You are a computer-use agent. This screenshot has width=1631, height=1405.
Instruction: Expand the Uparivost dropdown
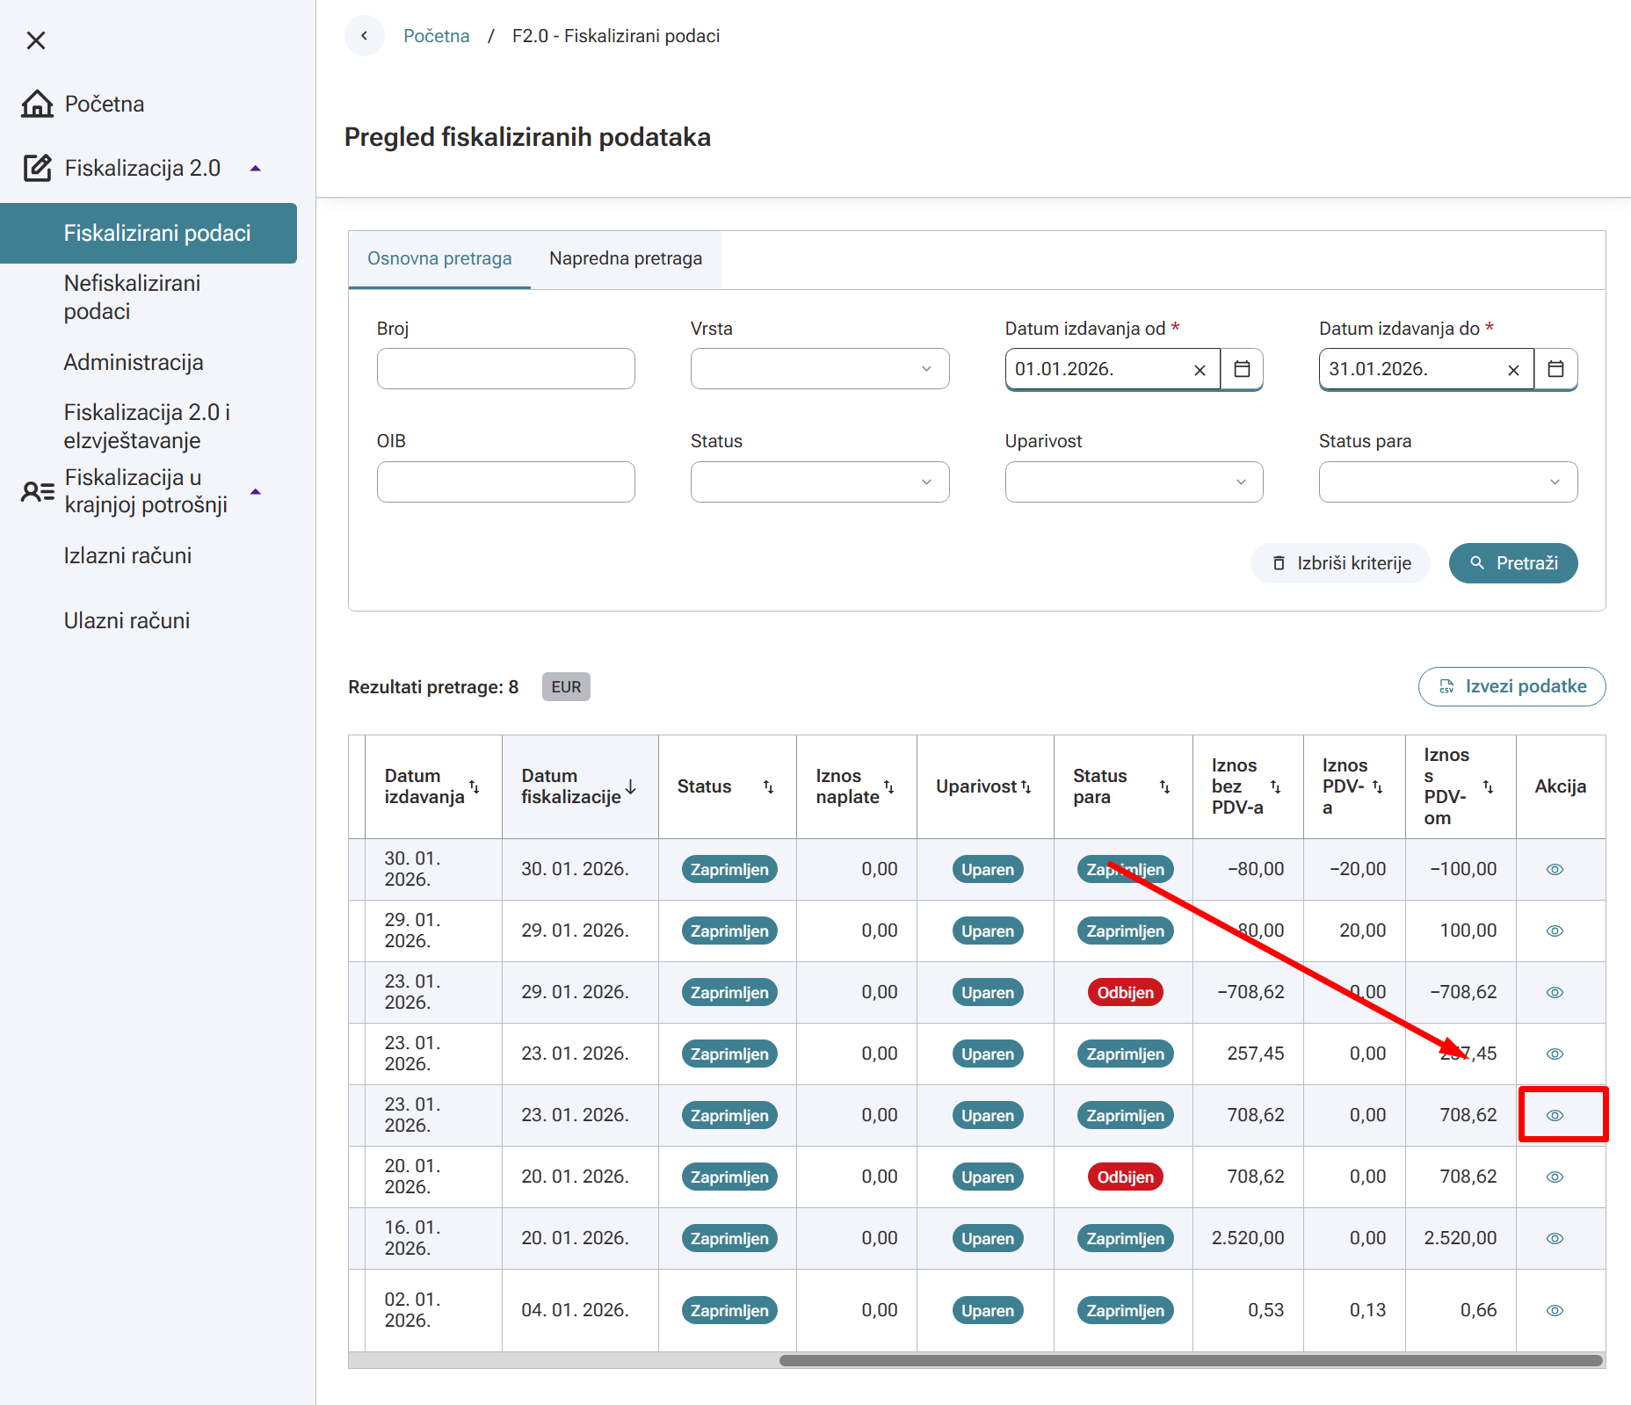pos(1134,482)
